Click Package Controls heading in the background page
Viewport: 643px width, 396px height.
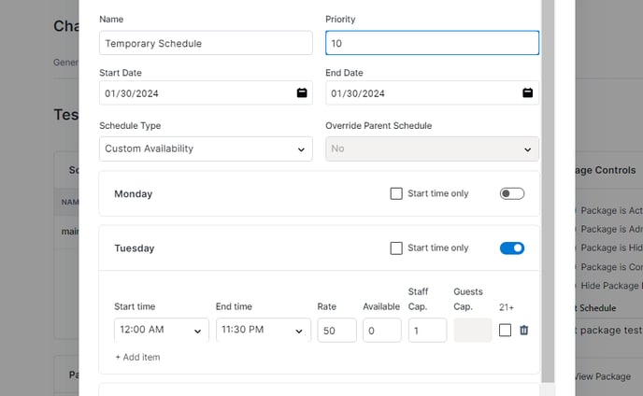(606, 170)
